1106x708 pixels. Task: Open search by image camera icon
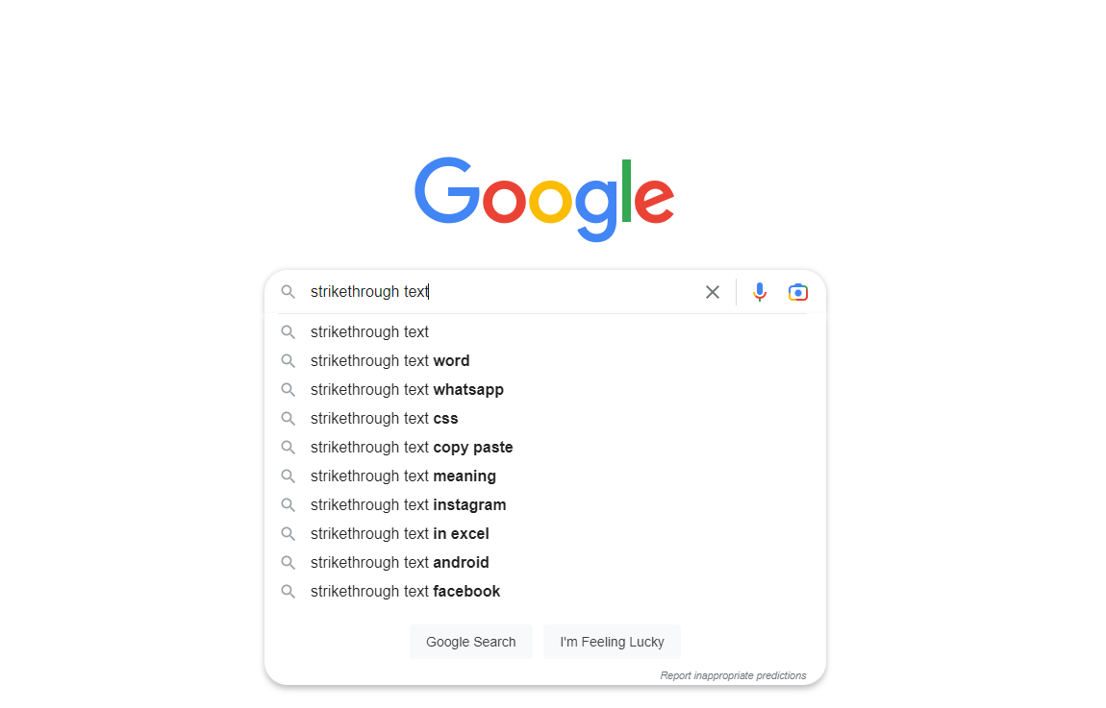click(x=797, y=292)
